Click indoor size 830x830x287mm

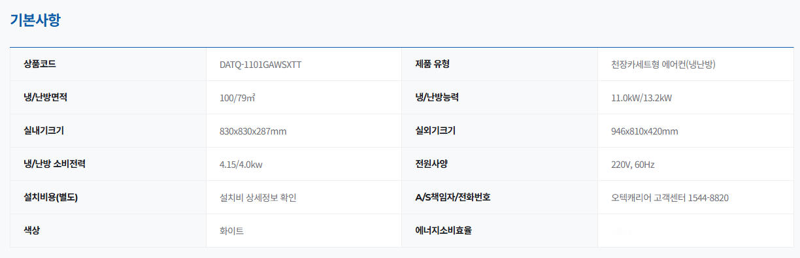click(253, 131)
